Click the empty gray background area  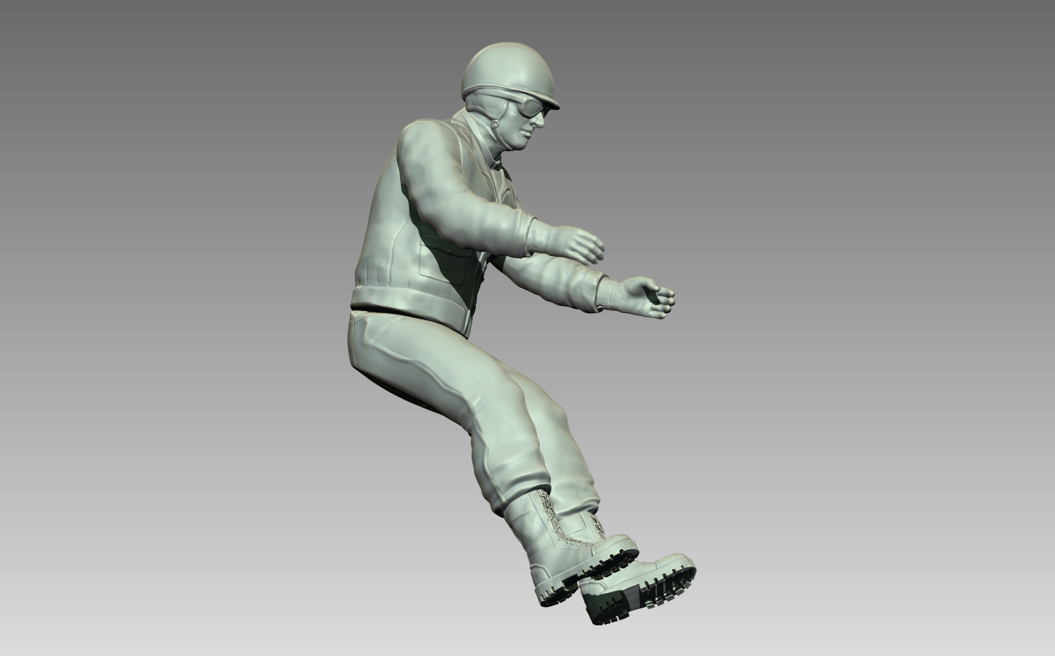click(x=178, y=214)
